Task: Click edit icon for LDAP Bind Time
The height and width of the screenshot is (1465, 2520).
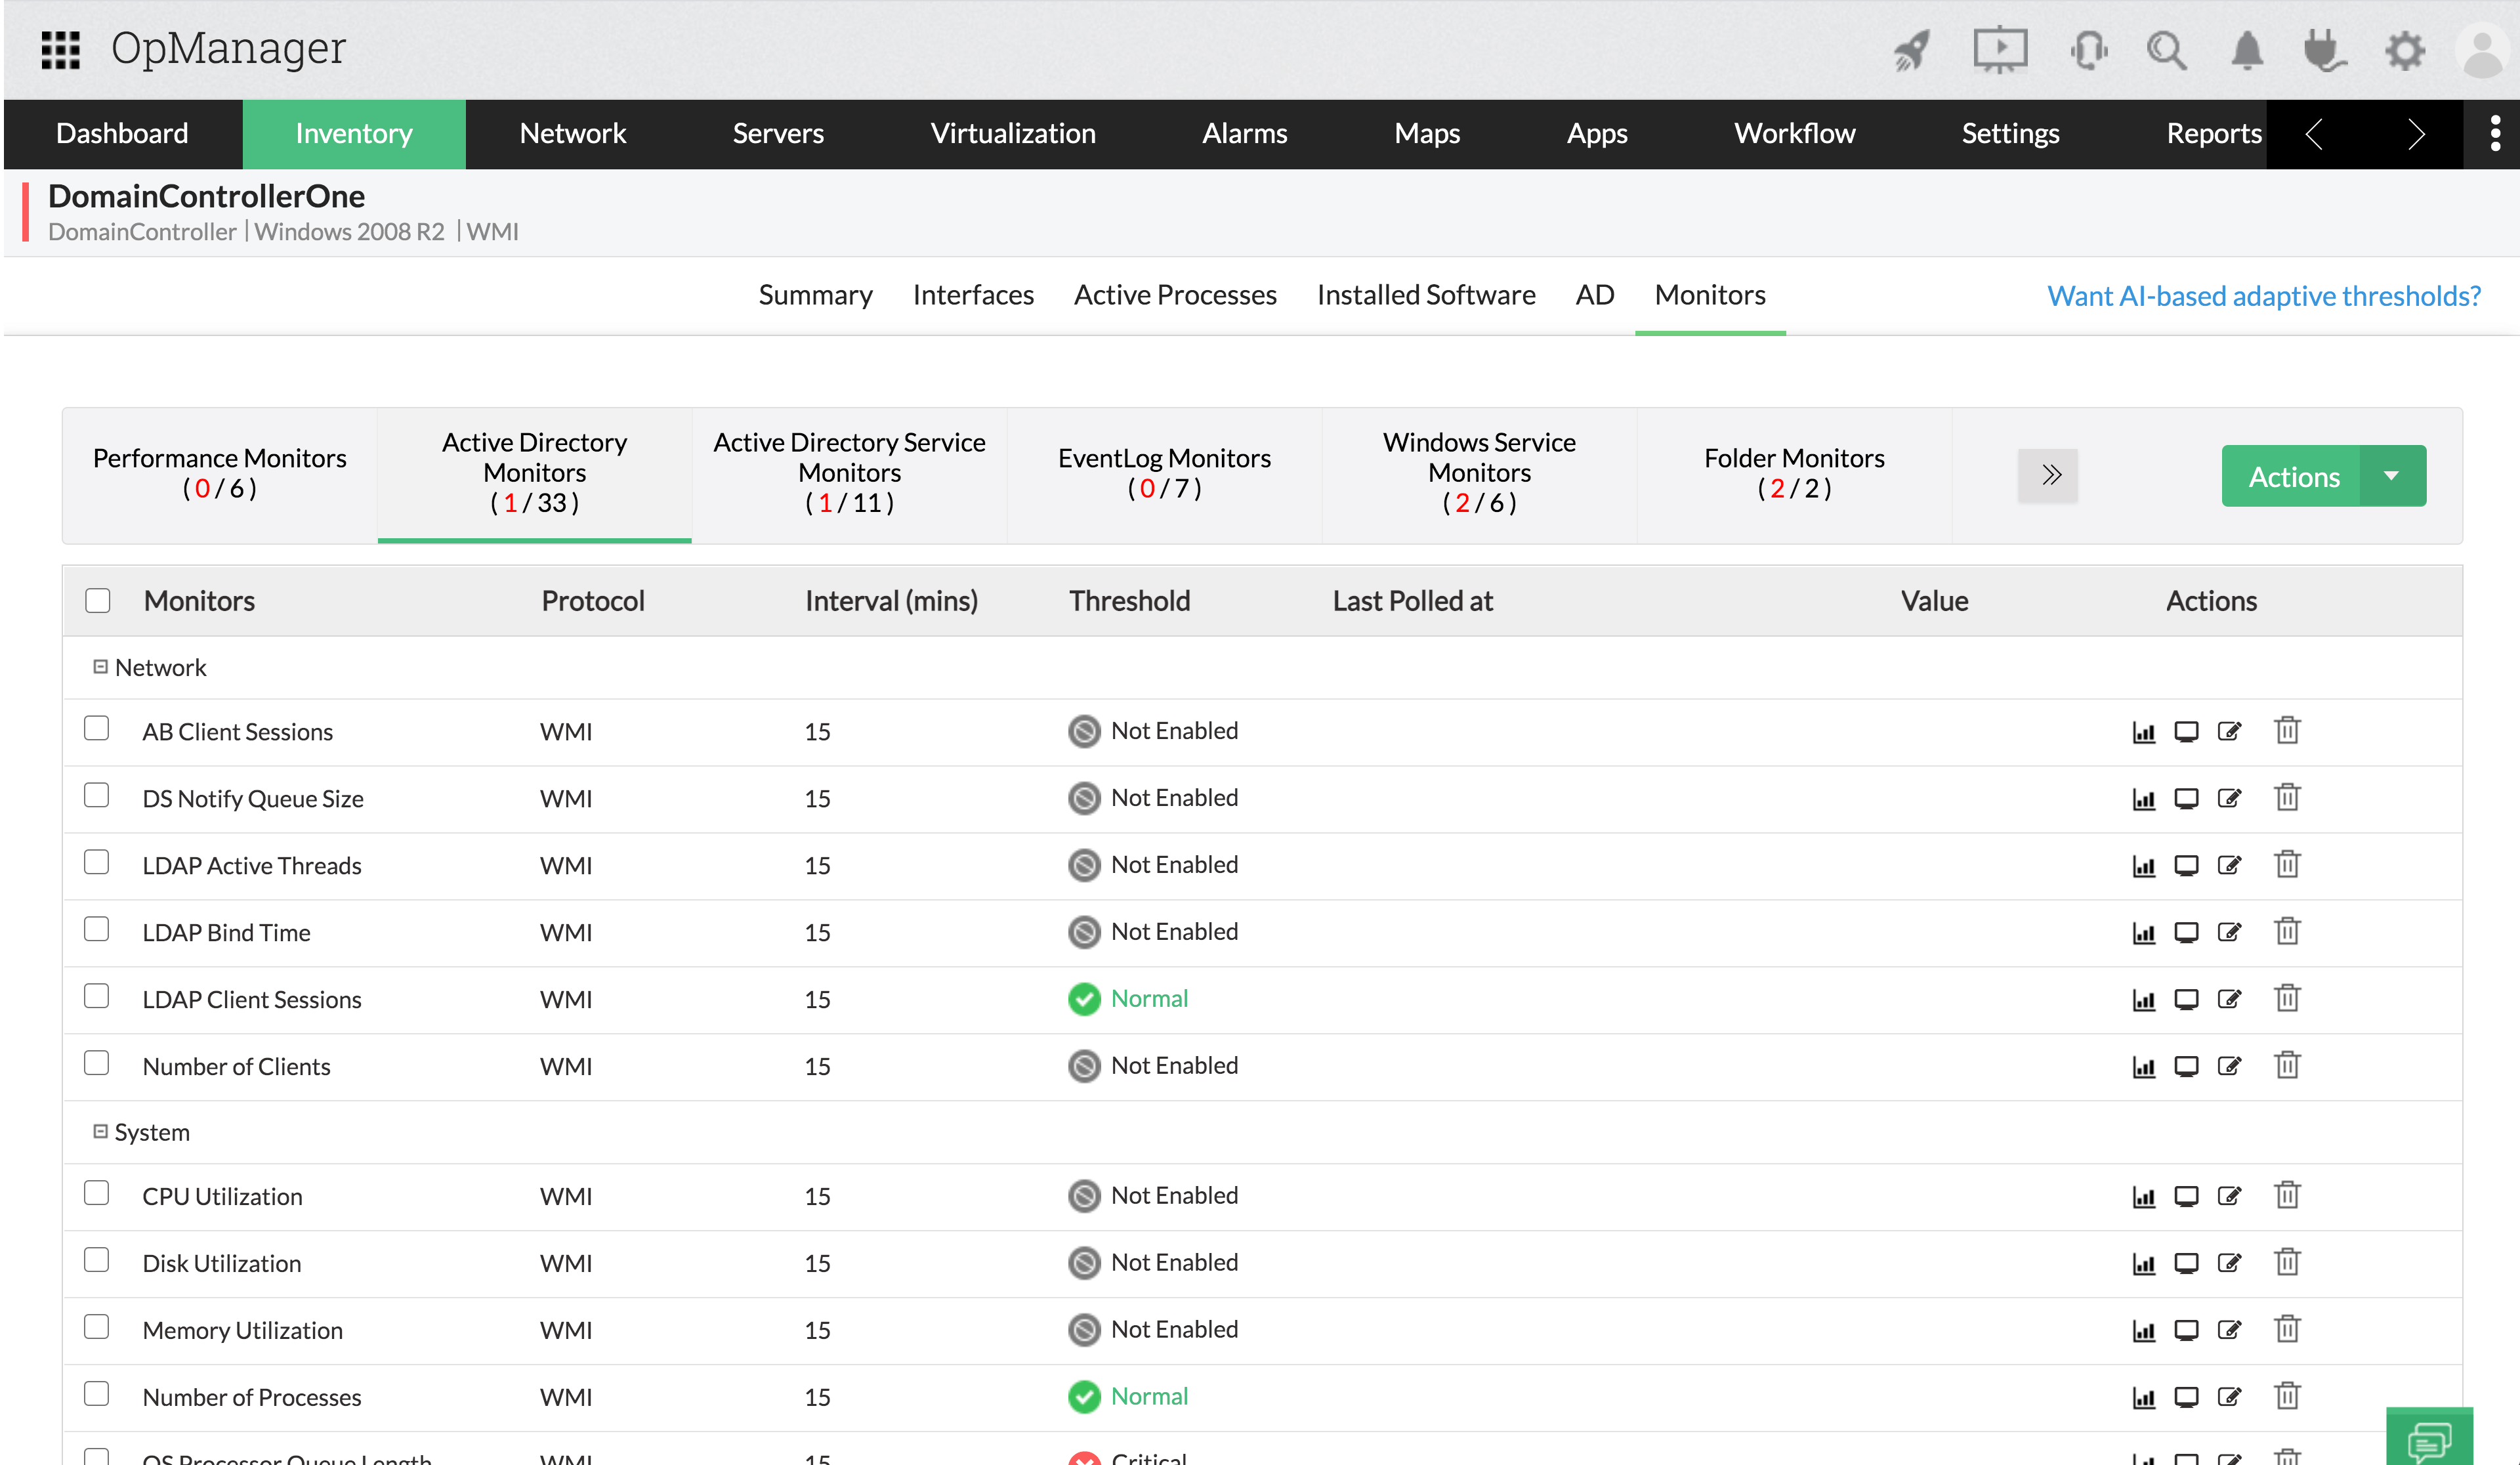Action: point(2229,933)
